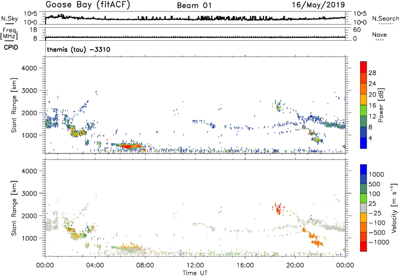Viewport: 399px width, 276px height.
Task: Click the '16:00' time axis label
Action: click(x=245, y=266)
